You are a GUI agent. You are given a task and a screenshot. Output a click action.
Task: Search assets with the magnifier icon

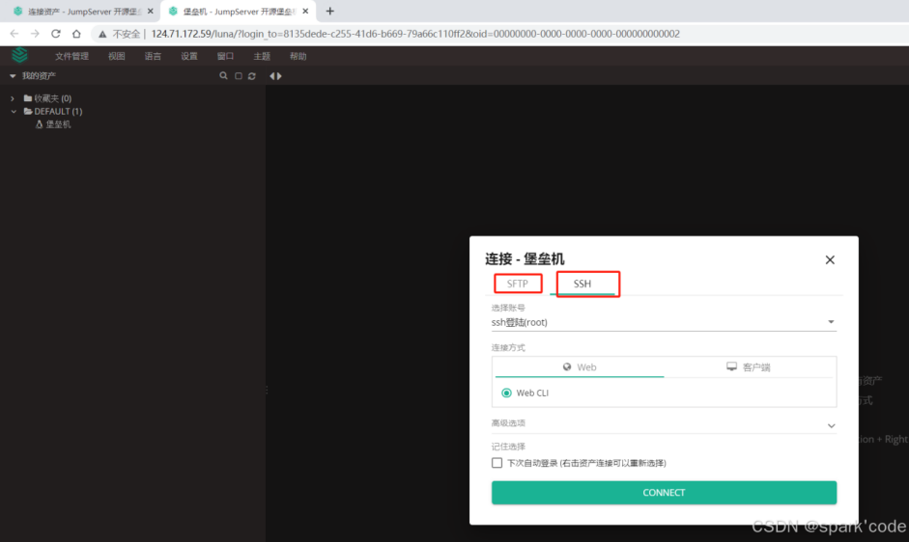223,76
